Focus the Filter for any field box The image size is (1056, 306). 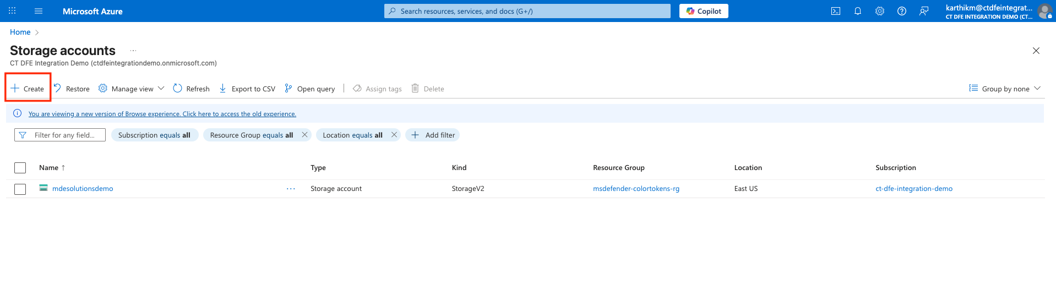(64, 135)
